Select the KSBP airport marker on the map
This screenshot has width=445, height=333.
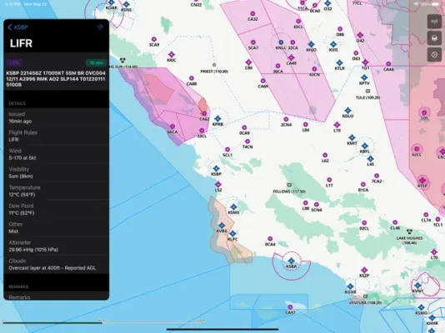pyautogui.click(x=217, y=169)
